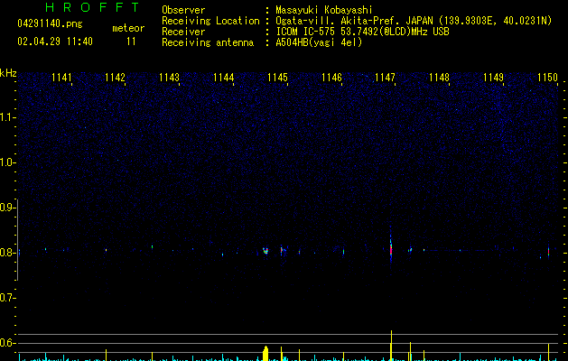Select the observer name Masayuki Kobayashi
This screenshot has height=361, width=568.
point(324,10)
